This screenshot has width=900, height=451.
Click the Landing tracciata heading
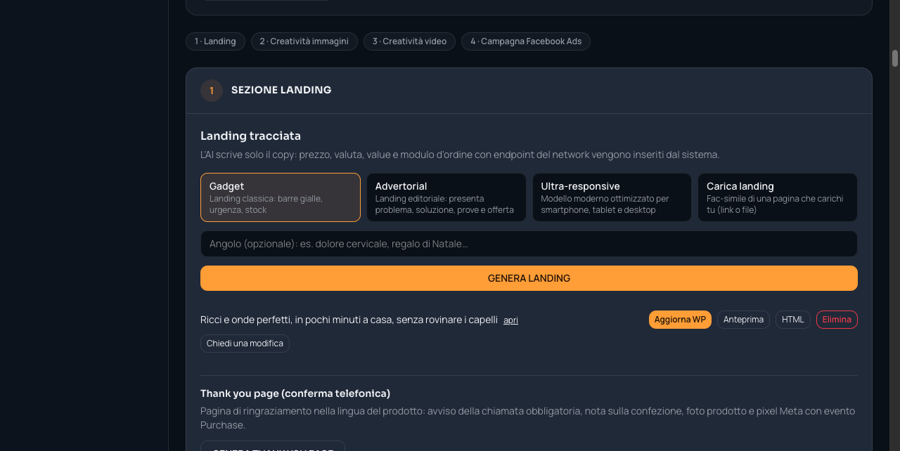(250, 136)
